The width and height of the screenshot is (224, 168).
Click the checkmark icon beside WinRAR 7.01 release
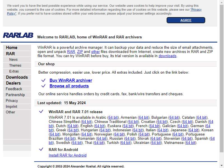(x=41, y=111)
